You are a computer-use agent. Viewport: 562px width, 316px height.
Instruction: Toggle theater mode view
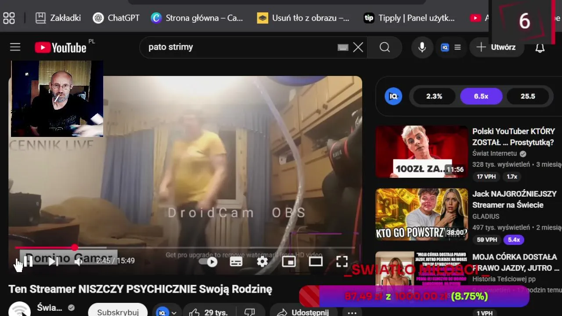point(316,262)
